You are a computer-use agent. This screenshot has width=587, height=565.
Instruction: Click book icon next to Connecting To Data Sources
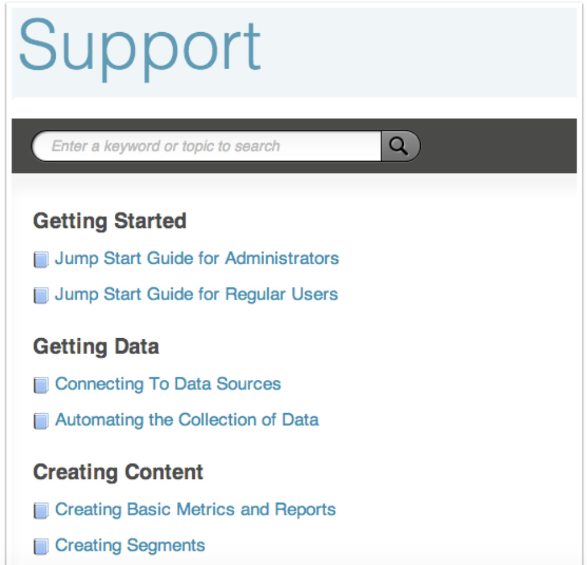pos(40,385)
